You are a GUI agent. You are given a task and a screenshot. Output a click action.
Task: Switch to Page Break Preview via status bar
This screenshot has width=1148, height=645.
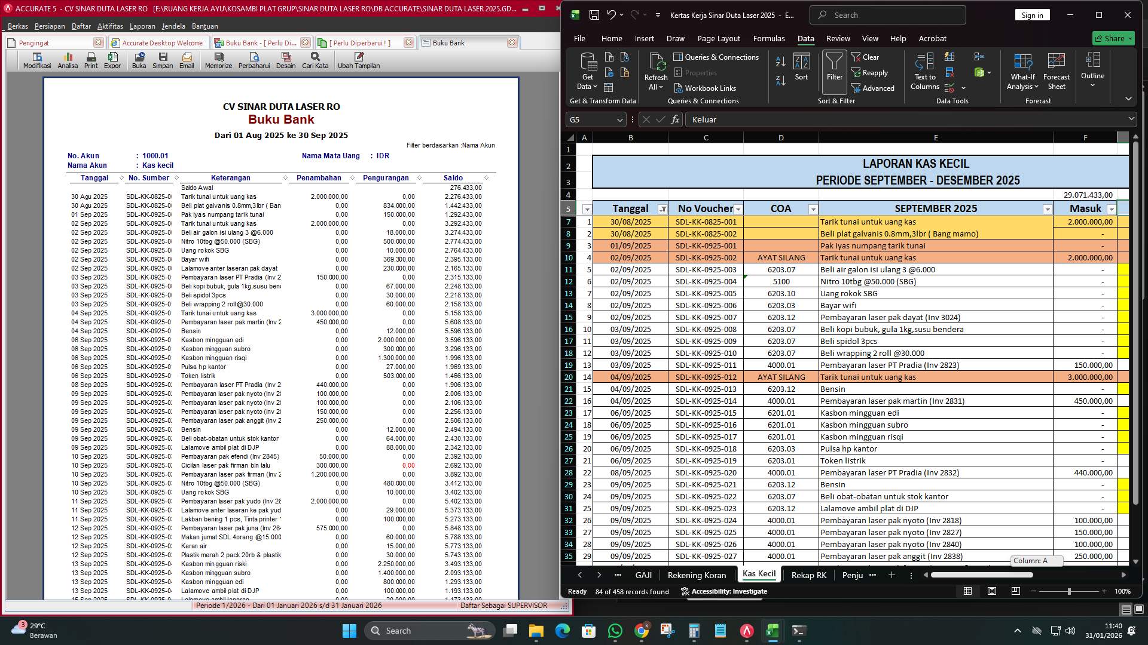[1015, 591]
